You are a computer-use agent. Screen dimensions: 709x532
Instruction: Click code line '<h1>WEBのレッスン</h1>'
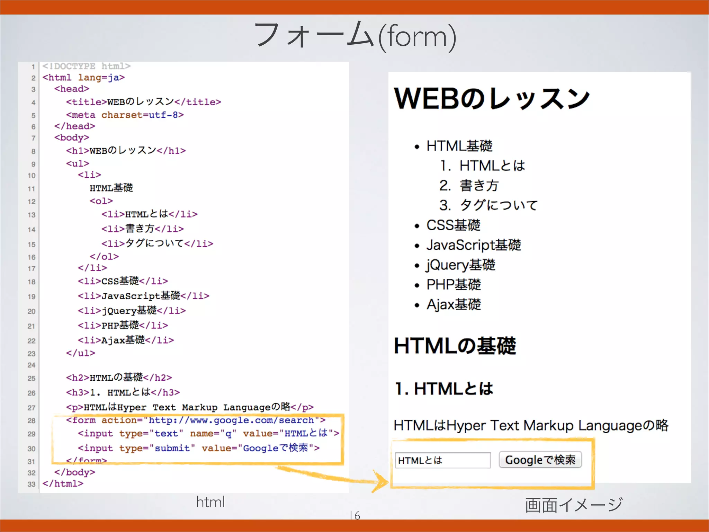click(126, 150)
